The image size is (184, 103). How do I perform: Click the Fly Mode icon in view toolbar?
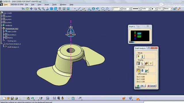23,9
